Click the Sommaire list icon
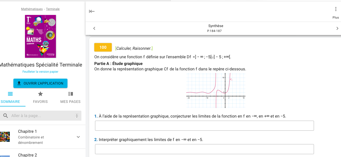 pos(10,94)
